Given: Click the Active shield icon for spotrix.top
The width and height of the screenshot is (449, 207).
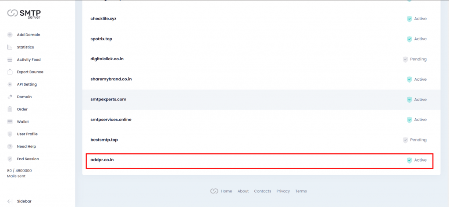Looking at the screenshot, I should 410,39.
